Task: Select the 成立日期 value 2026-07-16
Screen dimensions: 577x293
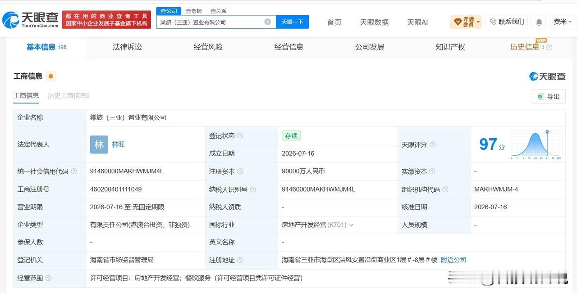Action: tap(298, 153)
